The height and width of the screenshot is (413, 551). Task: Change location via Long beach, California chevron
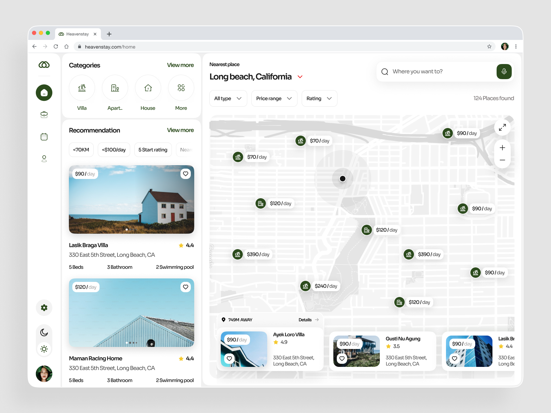coord(300,77)
